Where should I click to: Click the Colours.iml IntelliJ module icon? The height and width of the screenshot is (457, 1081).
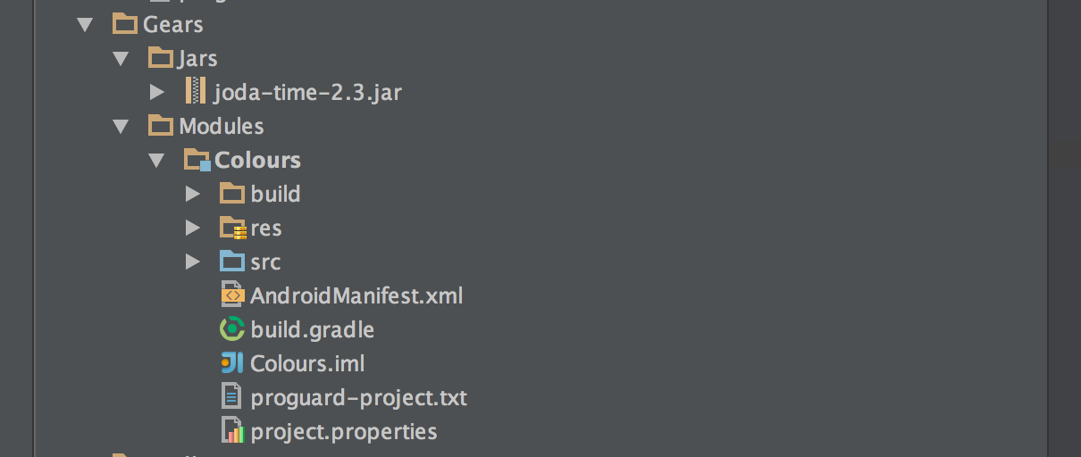click(x=232, y=363)
